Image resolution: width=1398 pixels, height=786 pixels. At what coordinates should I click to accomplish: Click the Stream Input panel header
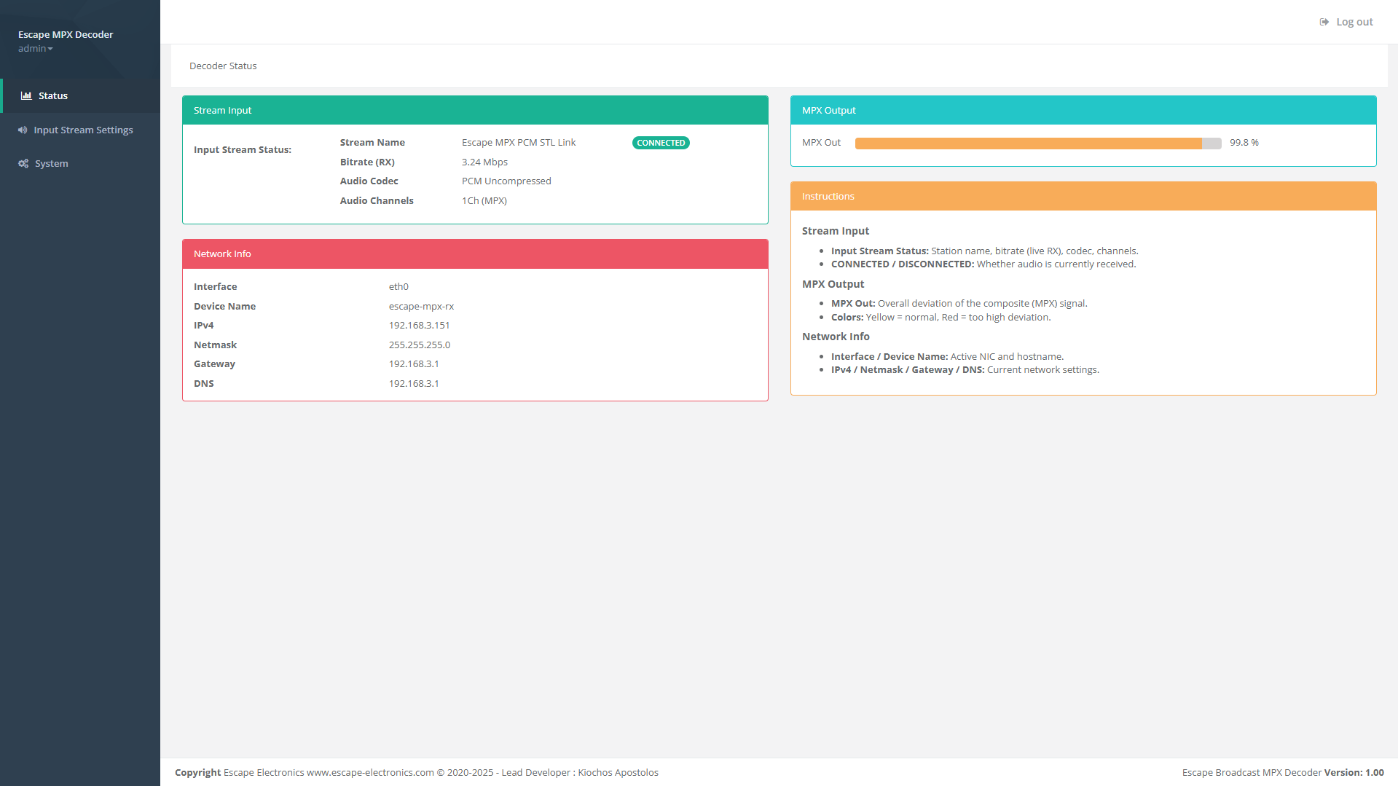click(474, 110)
